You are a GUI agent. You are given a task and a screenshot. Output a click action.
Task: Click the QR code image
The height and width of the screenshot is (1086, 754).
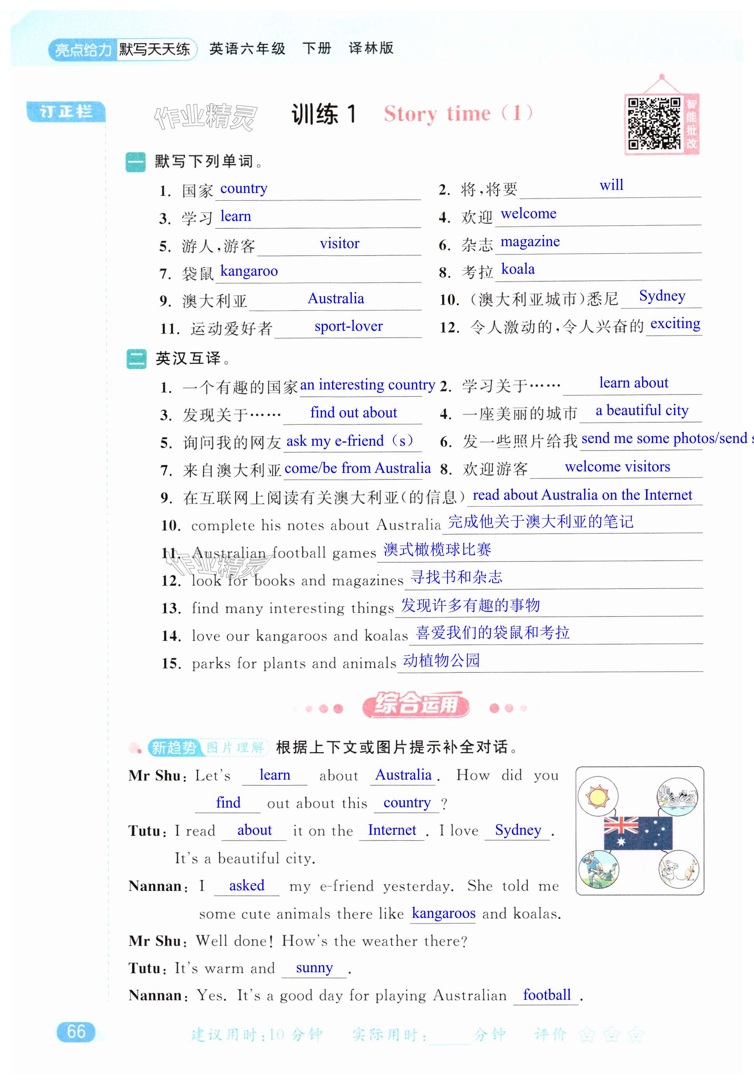(653, 124)
